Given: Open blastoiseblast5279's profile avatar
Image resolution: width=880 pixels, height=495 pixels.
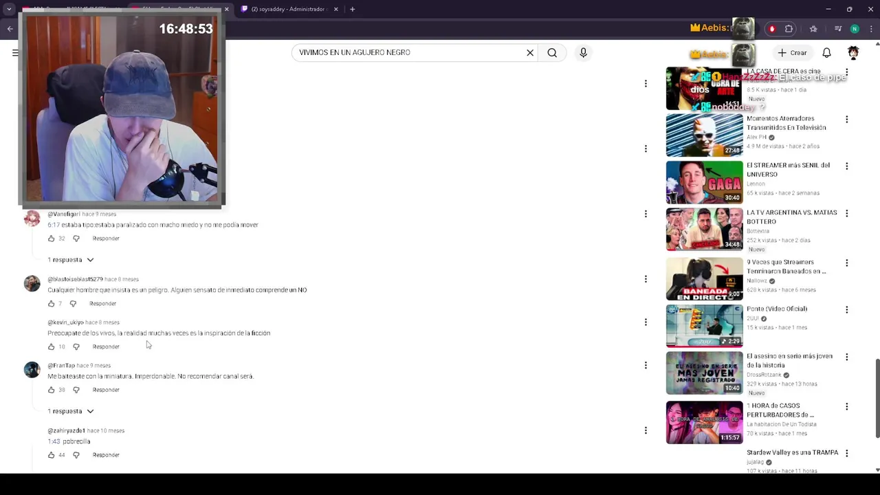Looking at the screenshot, I should [x=32, y=284].
